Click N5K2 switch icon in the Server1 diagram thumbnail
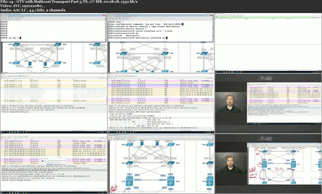The width and height of the screenshot is (322, 194). (x=170, y=163)
